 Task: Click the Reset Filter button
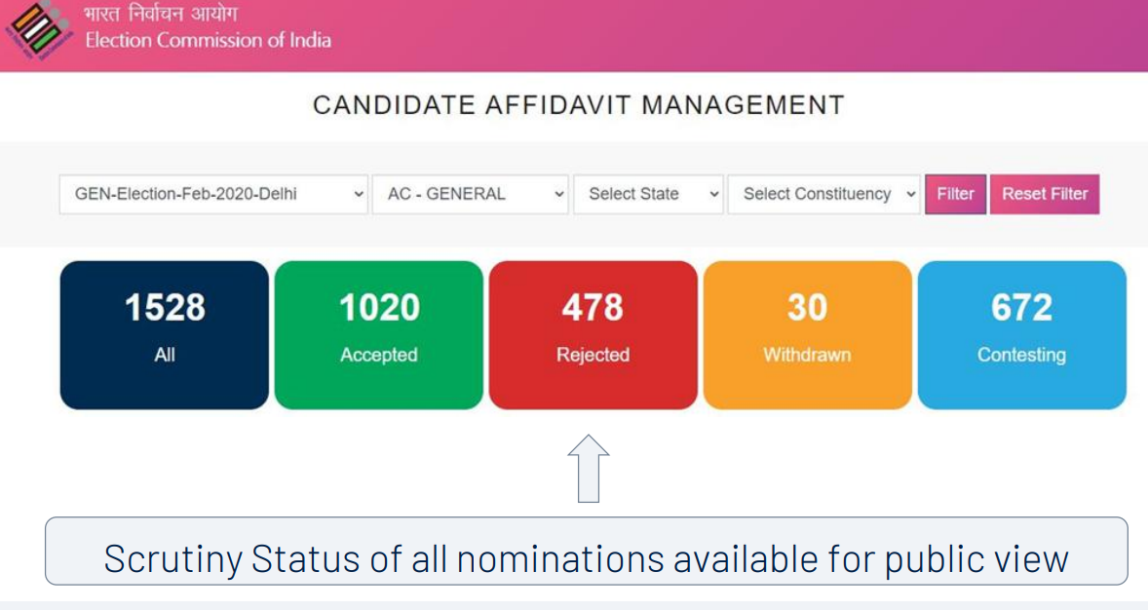1045,194
